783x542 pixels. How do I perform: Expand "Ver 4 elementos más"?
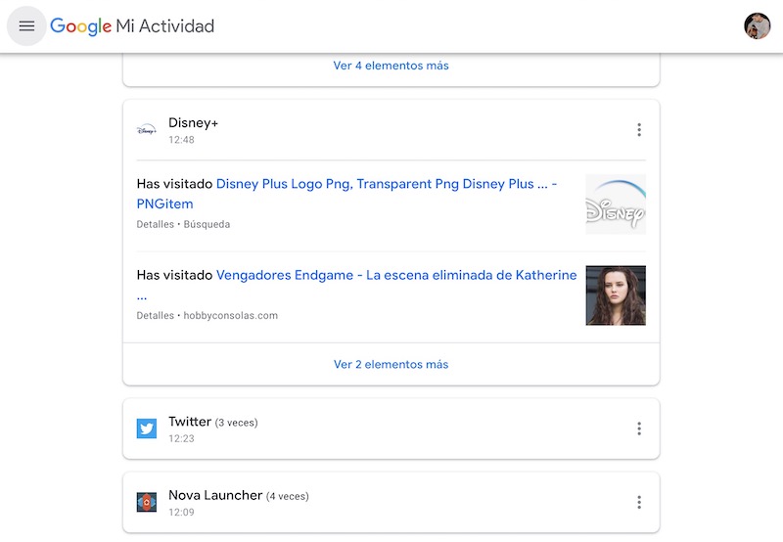391,66
